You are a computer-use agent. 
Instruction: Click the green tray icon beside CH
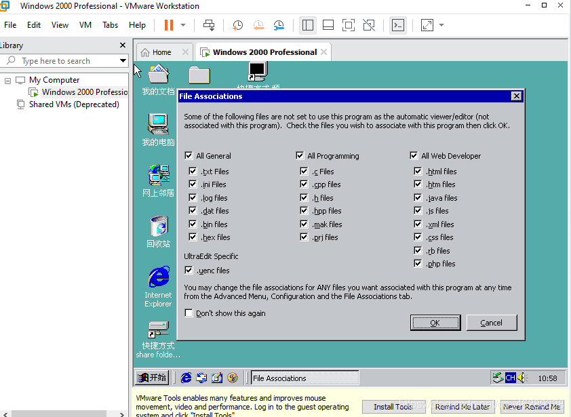click(498, 378)
